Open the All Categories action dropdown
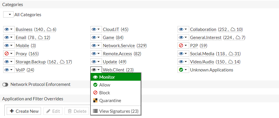Viewport: 279px width, 118px height. (8, 14)
